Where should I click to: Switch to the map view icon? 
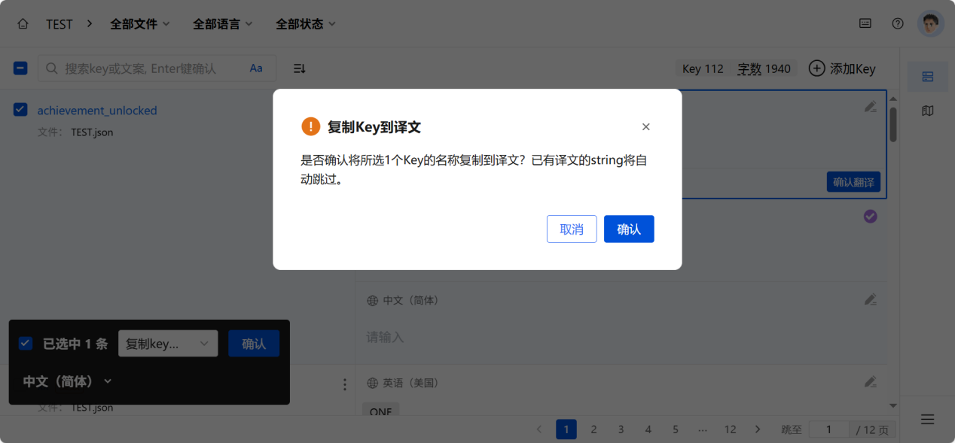click(x=928, y=111)
